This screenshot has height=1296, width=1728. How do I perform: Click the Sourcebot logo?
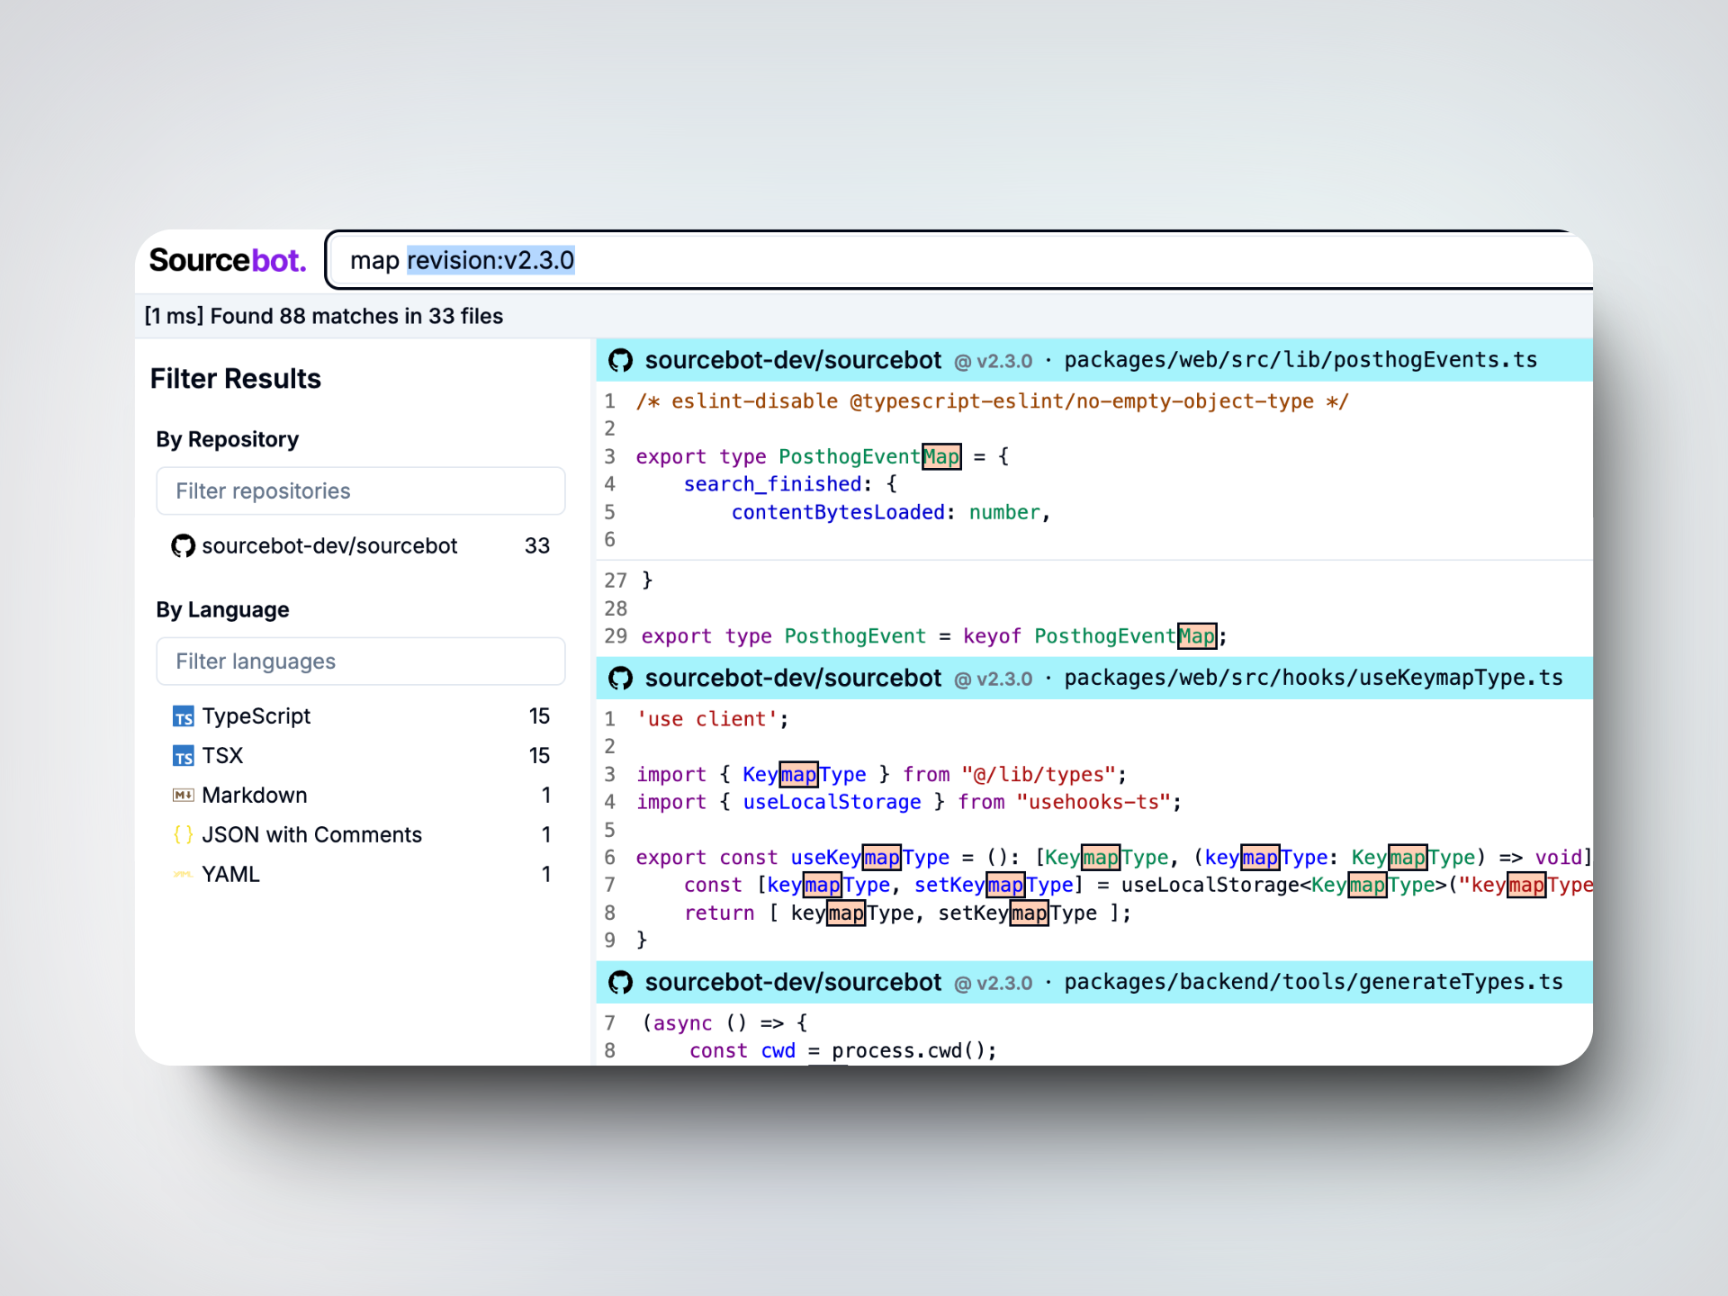pos(228,260)
